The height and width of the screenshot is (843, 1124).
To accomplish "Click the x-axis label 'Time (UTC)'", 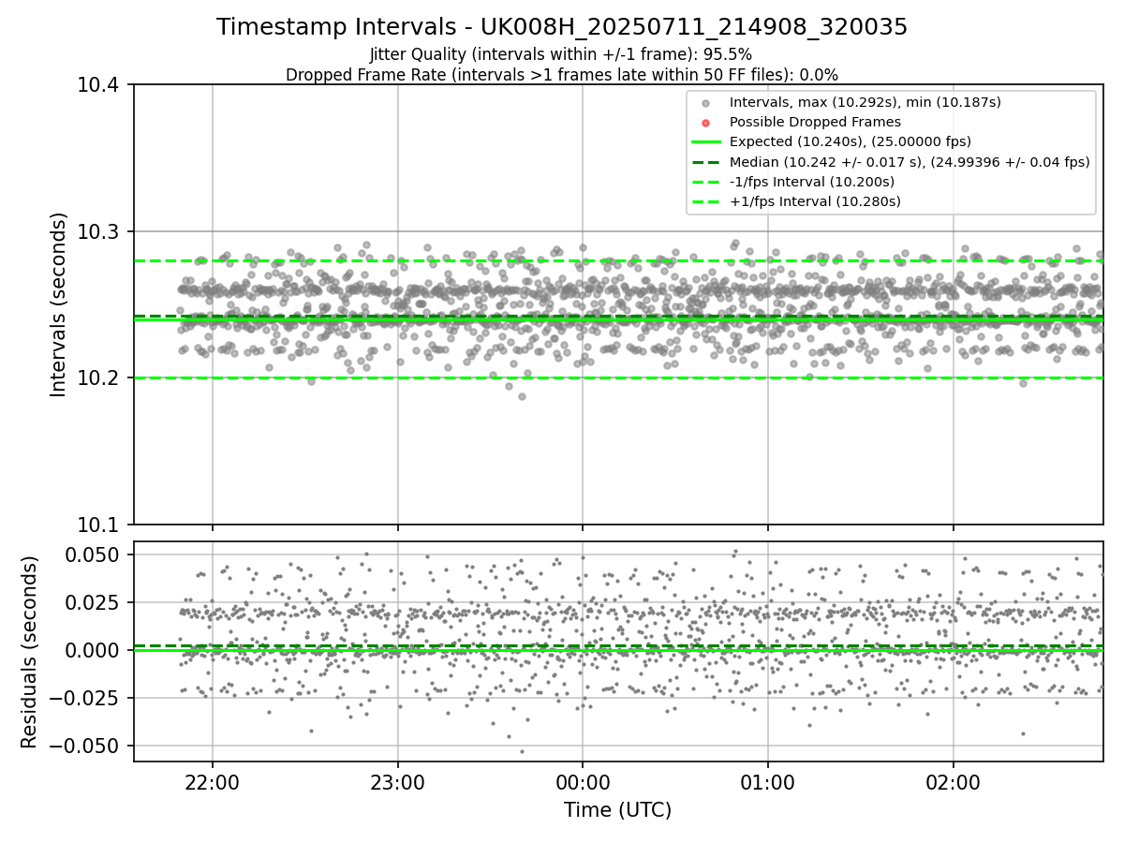I will pyautogui.click(x=618, y=810).
